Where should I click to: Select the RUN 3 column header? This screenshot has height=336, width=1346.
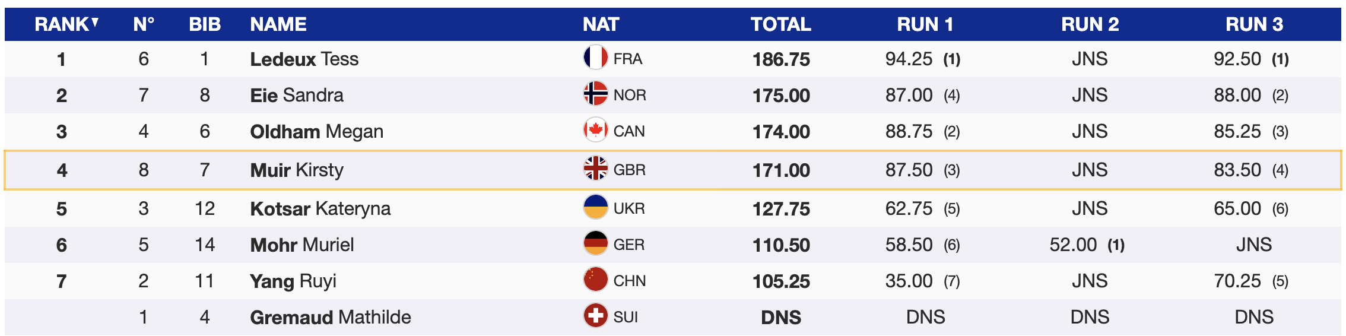tap(1254, 24)
